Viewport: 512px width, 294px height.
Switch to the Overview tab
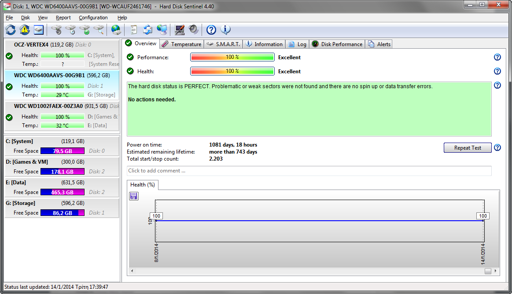tap(141, 43)
